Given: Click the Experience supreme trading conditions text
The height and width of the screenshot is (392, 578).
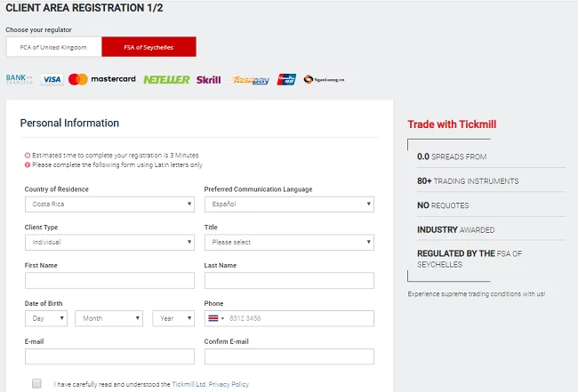Looking at the screenshot, I should pyautogui.click(x=477, y=294).
